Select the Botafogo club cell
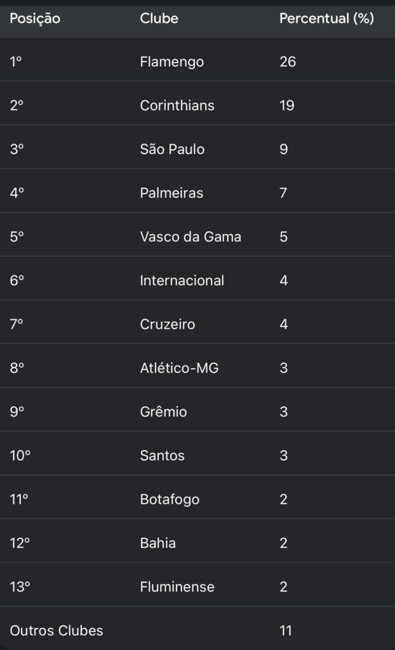The image size is (395, 650). [170, 500]
